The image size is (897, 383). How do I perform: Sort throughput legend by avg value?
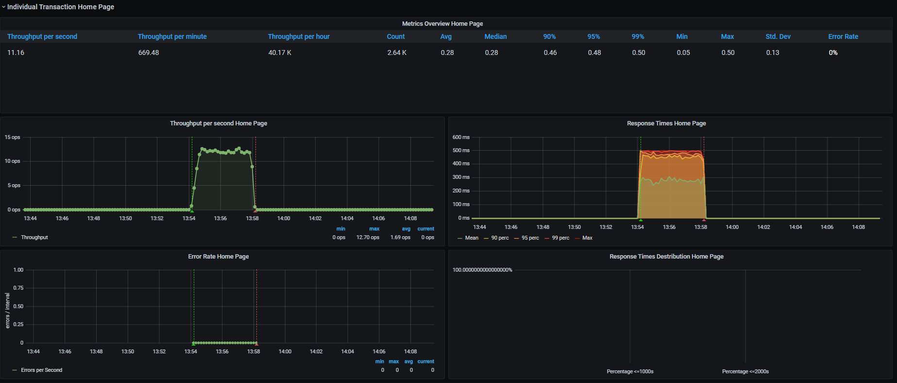pos(406,228)
